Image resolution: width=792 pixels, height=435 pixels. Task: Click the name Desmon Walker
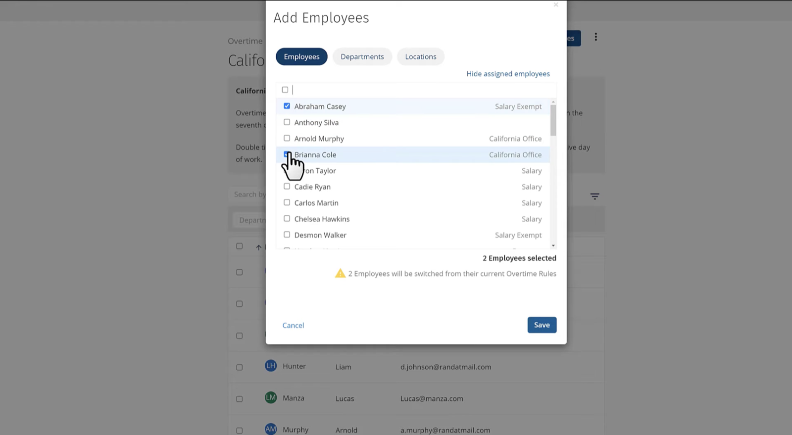(320, 235)
